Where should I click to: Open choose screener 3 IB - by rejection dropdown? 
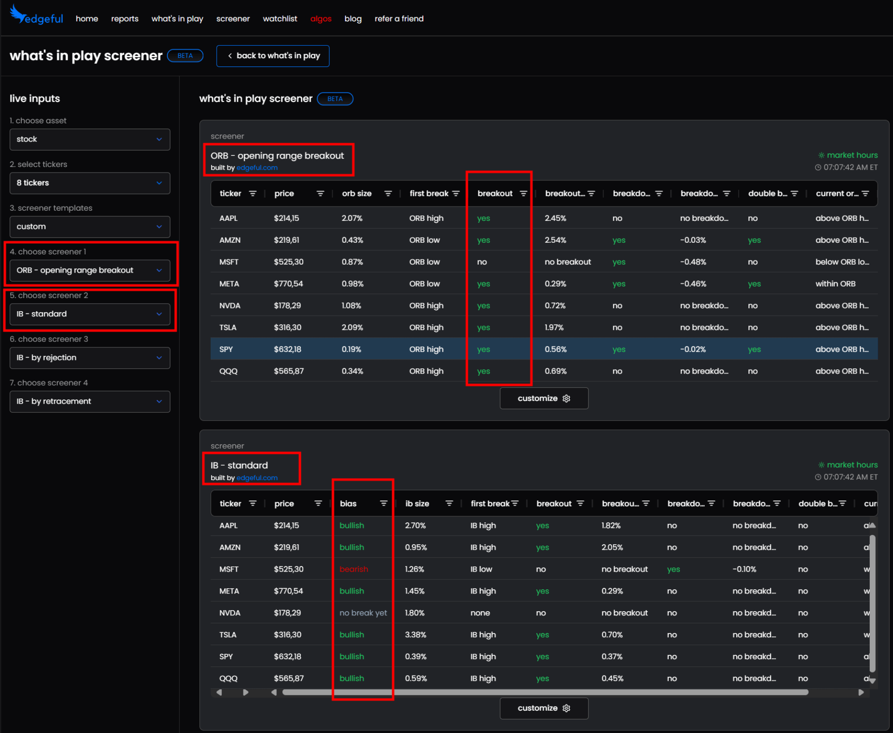coord(90,358)
